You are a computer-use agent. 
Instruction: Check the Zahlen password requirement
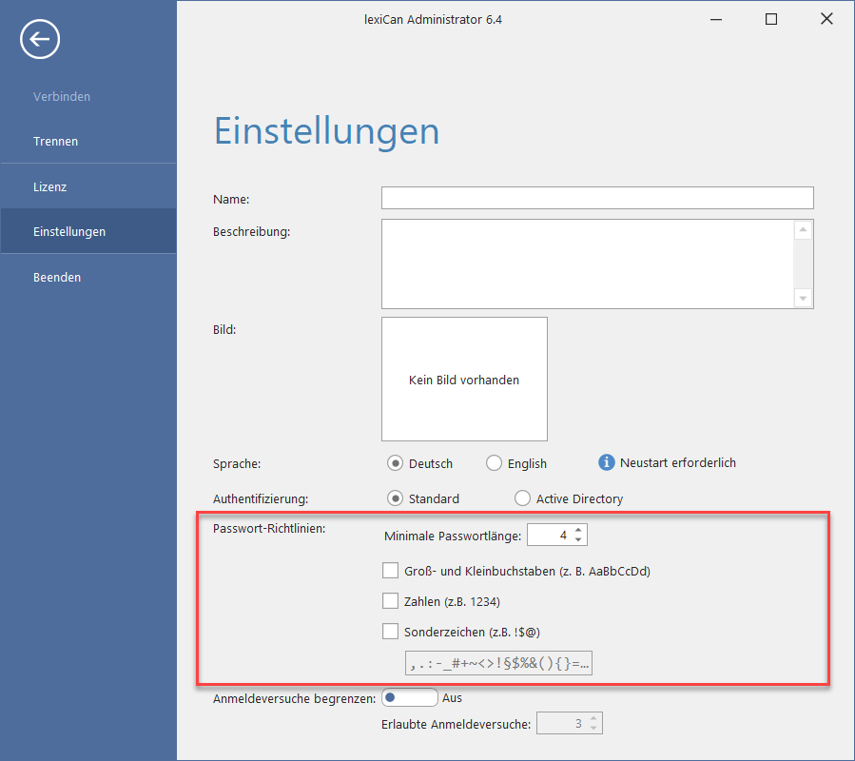390,600
